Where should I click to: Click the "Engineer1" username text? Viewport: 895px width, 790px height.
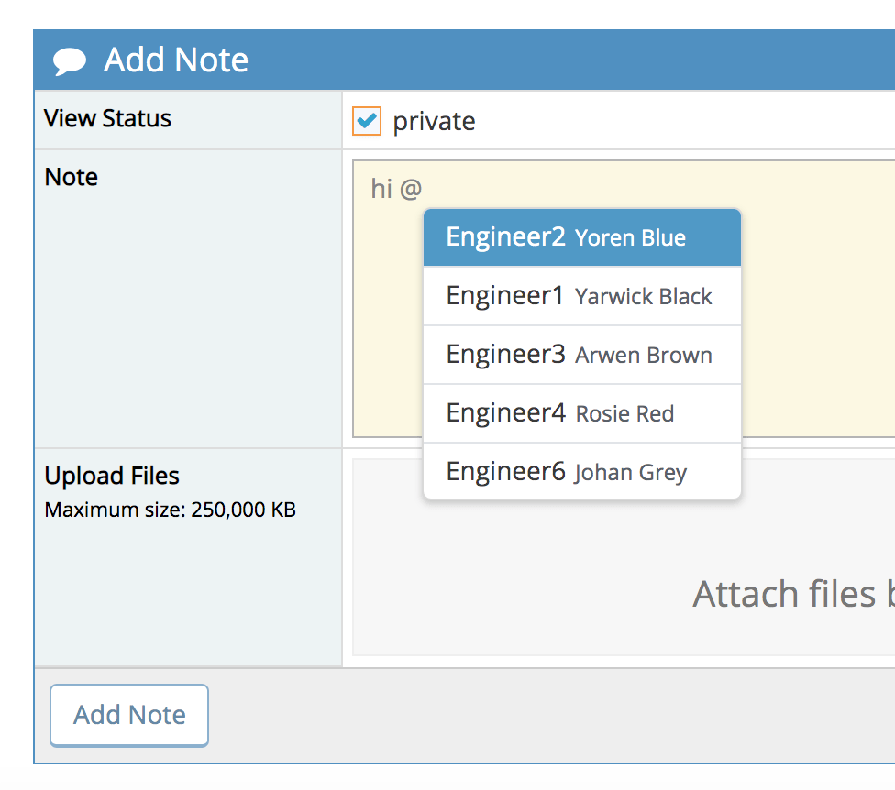coord(504,296)
